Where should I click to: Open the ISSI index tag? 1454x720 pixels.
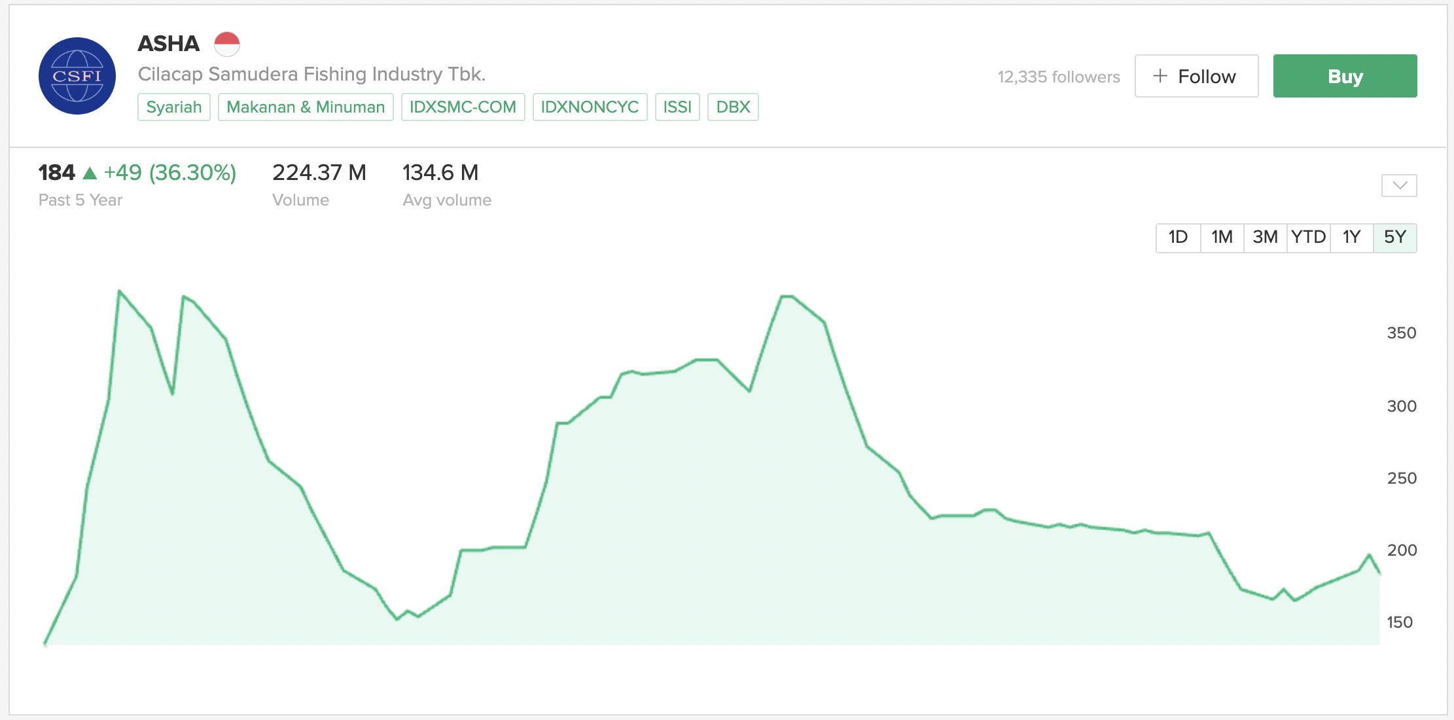[677, 107]
